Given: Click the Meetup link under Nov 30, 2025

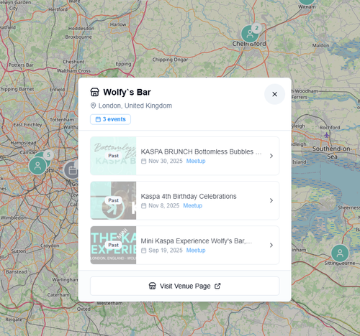Looking at the screenshot, I should tap(196, 161).
